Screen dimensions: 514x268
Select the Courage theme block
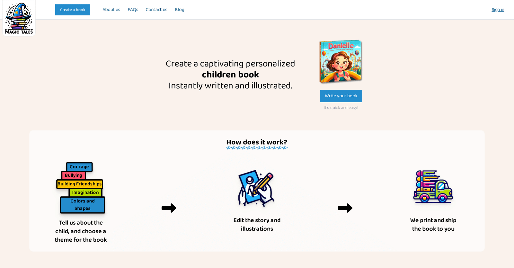pos(79,167)
